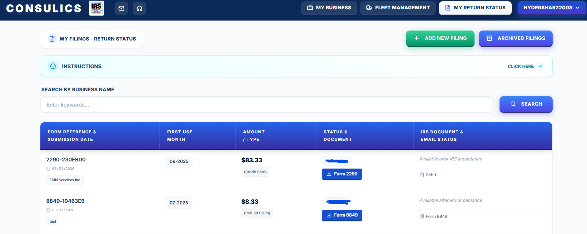Download Form 2290 document
587x234 pixels.
342,174
